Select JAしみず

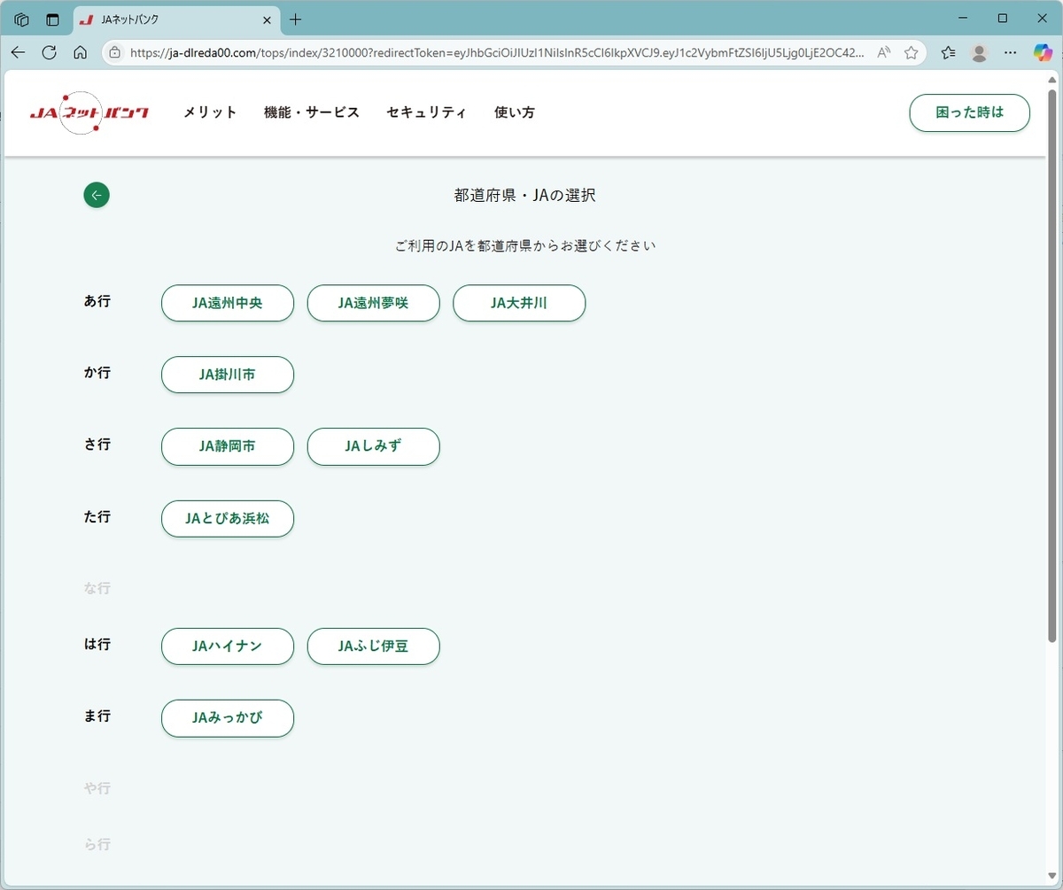click(x=374, y=446)
